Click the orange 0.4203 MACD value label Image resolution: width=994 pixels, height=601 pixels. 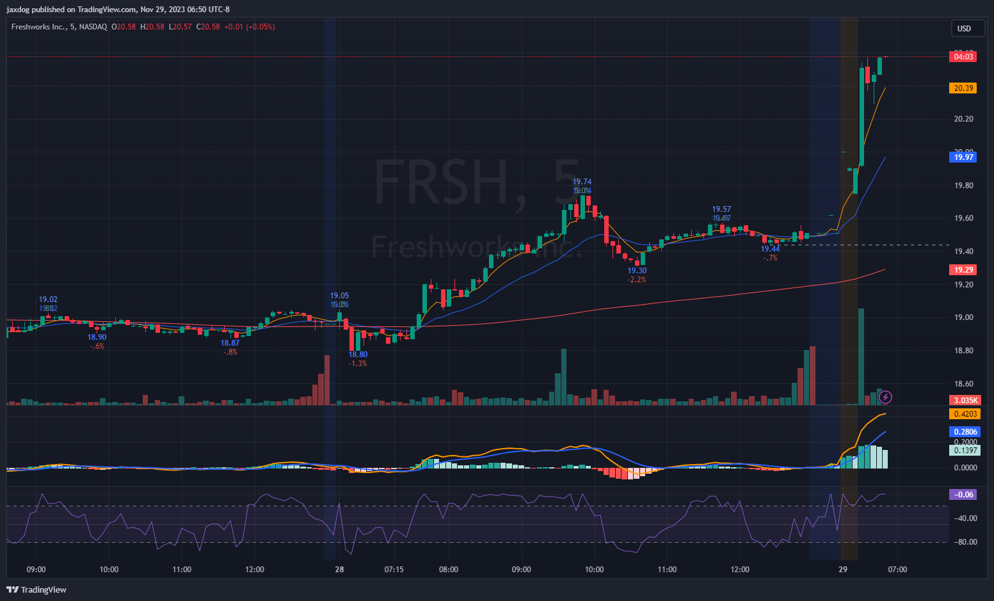[x=965, y=414]
